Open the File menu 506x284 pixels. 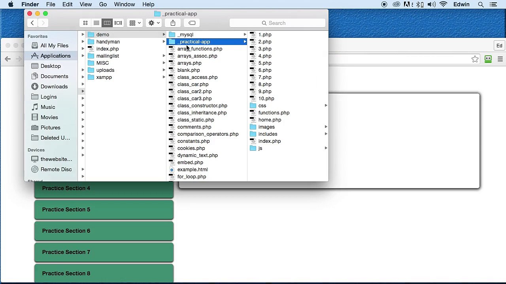[x=51, y=4]
